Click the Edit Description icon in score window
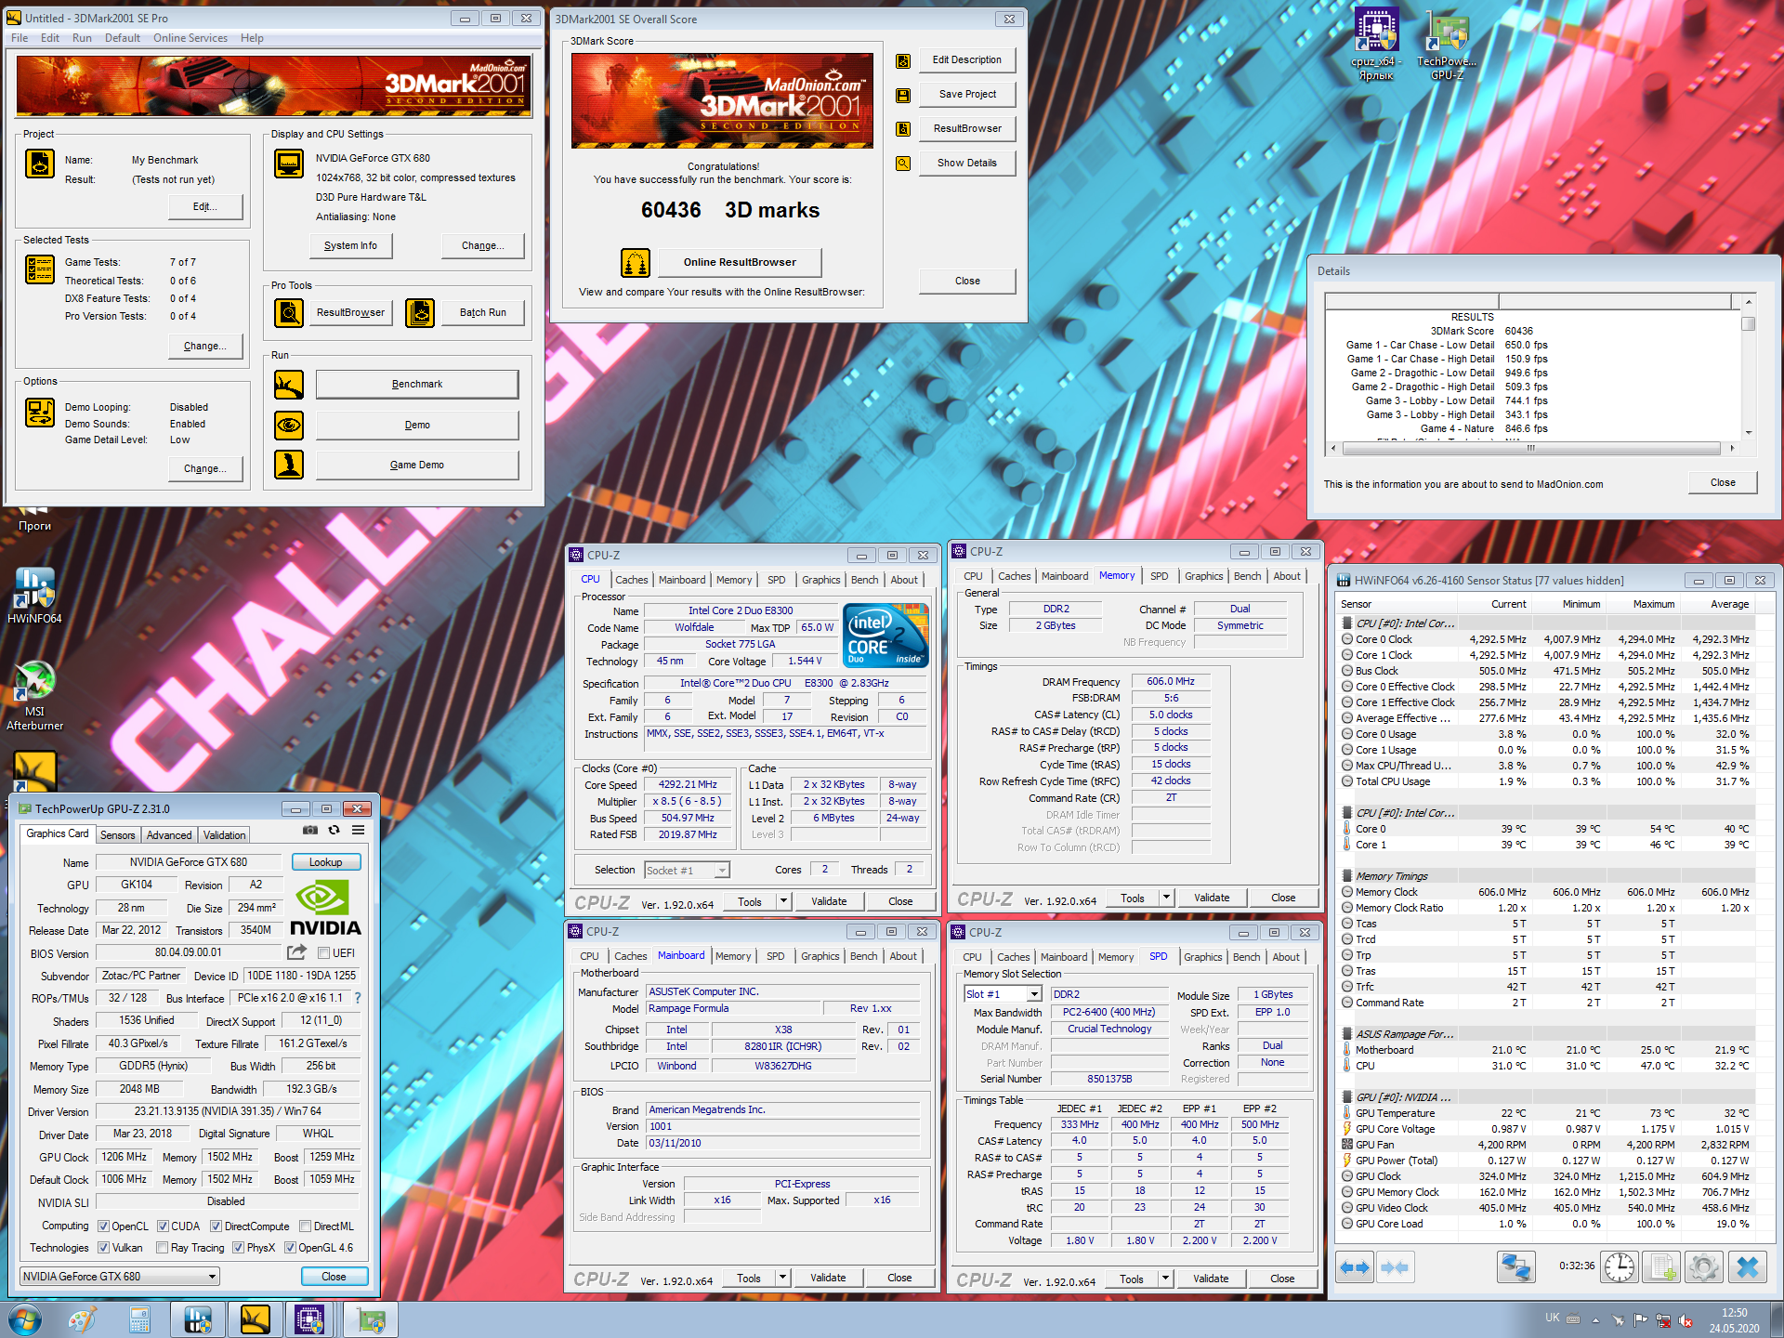The height and width of the screenshot is (1338, 1784). click(x=902, y=61)
